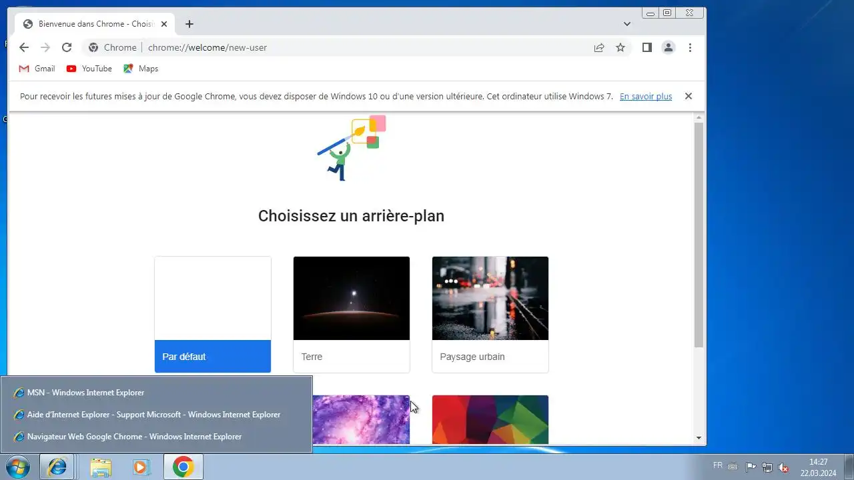Open the Gmail bookmark

(37, 69)
